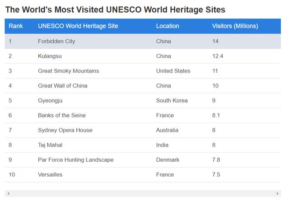Viewport: 289px width, 201px height.
Task: Select the Forbidden City row
Action: pos(143,41)
